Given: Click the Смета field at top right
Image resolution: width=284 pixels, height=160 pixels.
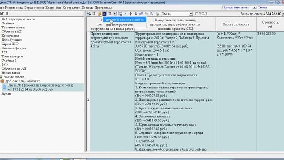Looking at the screenshot, I should (271, 8).
